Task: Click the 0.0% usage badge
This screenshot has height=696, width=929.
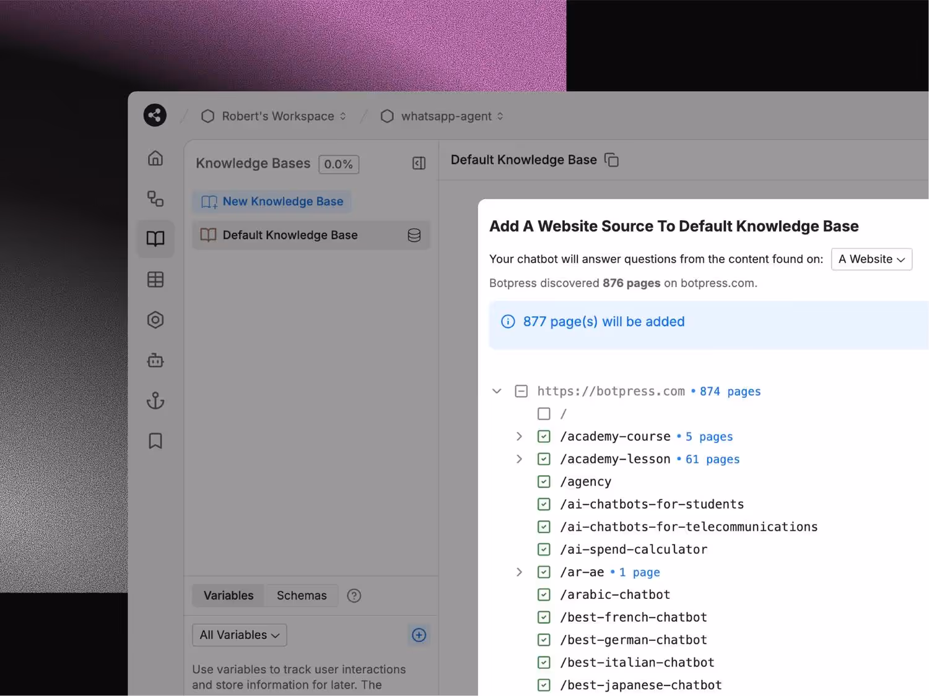Action: [339, 165]
